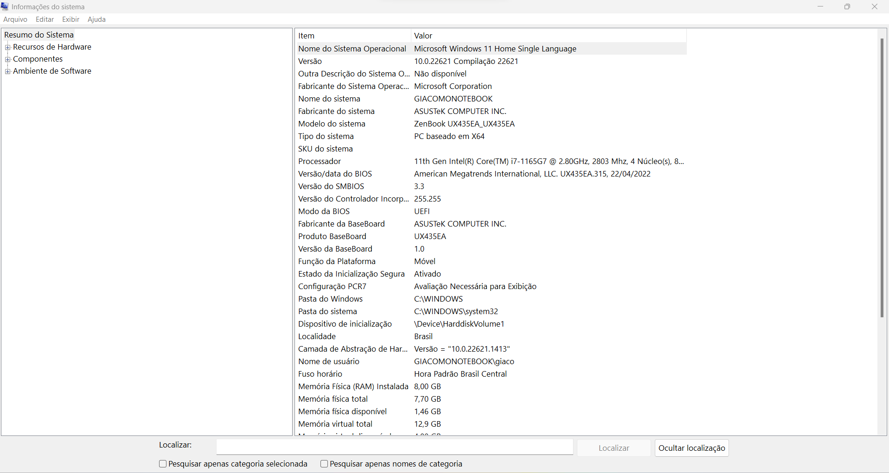Select the Fabricante do Sistema Operac... row

pyautogui.click(x=491, y=86)
